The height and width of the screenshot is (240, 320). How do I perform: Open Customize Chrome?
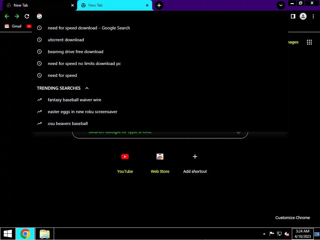(x=292, y=218)
